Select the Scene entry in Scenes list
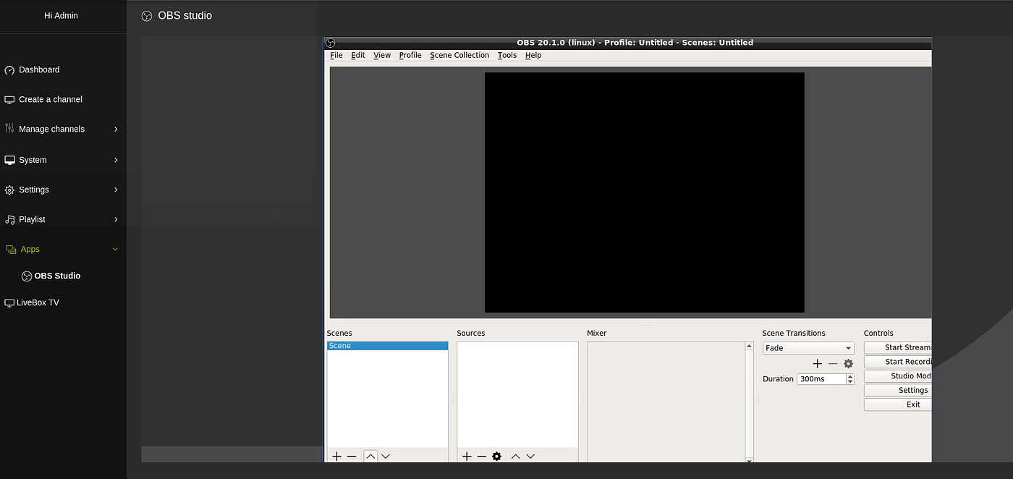The image size is (1013, 479). click(388, 346)
